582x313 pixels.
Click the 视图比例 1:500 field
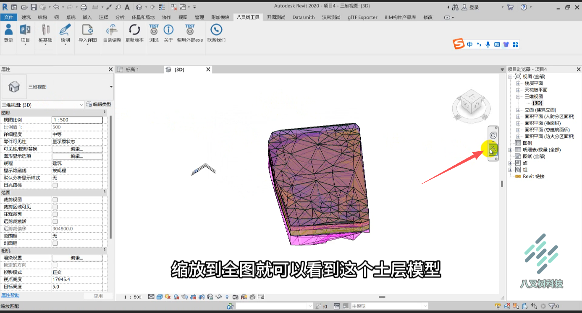77,120
